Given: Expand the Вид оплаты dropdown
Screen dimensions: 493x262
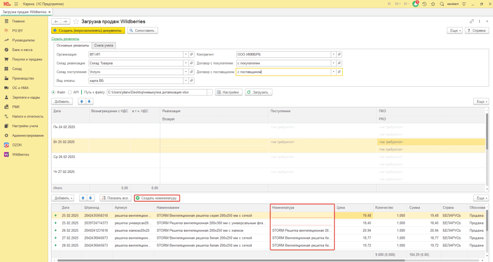Looking at the screenshot, I should coord(186,81).
